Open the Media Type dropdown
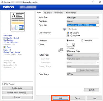The height and width of the screenshot is (101, 103). [83, 17]
